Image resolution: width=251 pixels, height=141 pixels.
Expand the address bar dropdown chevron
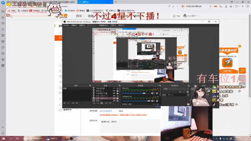(x=177, y=6)
